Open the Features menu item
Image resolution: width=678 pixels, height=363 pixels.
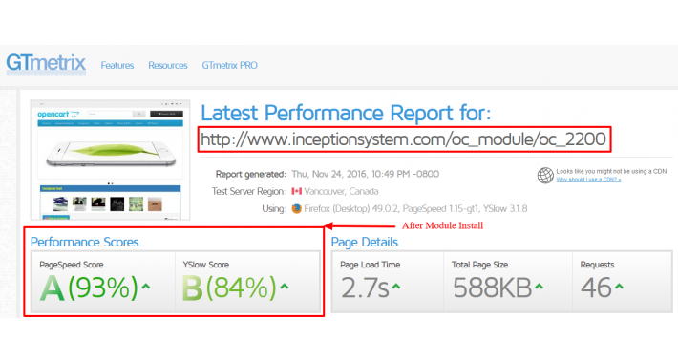coord(117,65)
